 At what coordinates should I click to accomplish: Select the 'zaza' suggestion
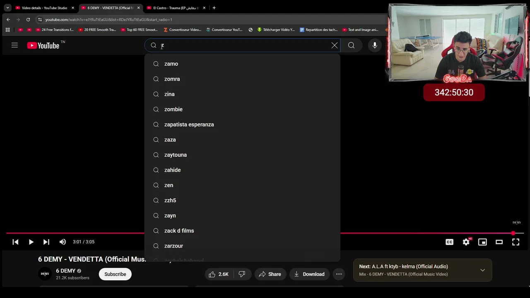pyautogui.click(x=242, y=139)
